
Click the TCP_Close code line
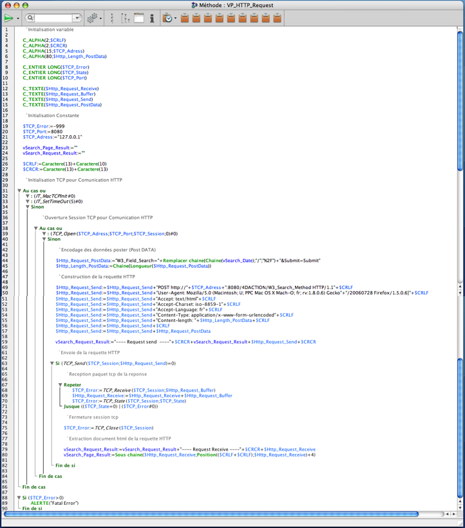(108, 428)
